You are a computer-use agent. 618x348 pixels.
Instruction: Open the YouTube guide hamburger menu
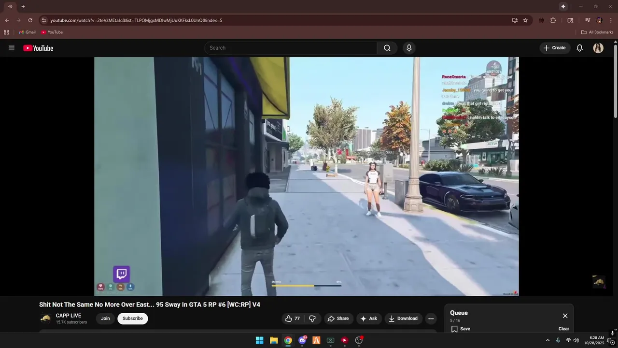[12, 48]
